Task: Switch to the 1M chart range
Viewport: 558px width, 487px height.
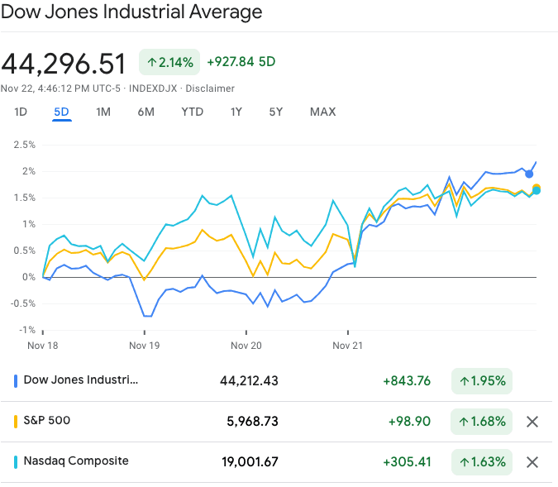Action: 103,112
